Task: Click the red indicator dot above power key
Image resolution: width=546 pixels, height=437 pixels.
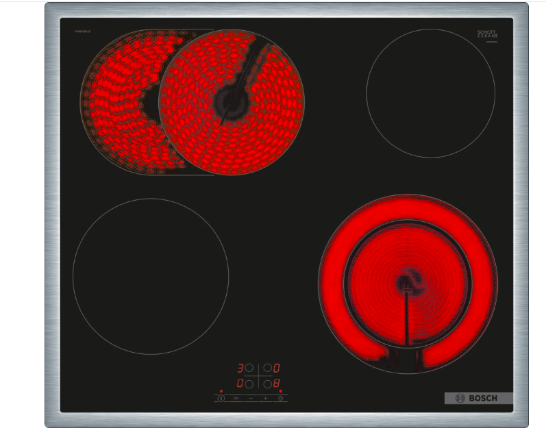Action: [x=221, y=391]
